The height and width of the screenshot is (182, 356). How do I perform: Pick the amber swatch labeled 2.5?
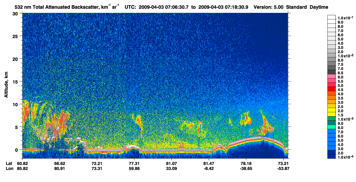(332, 106)
